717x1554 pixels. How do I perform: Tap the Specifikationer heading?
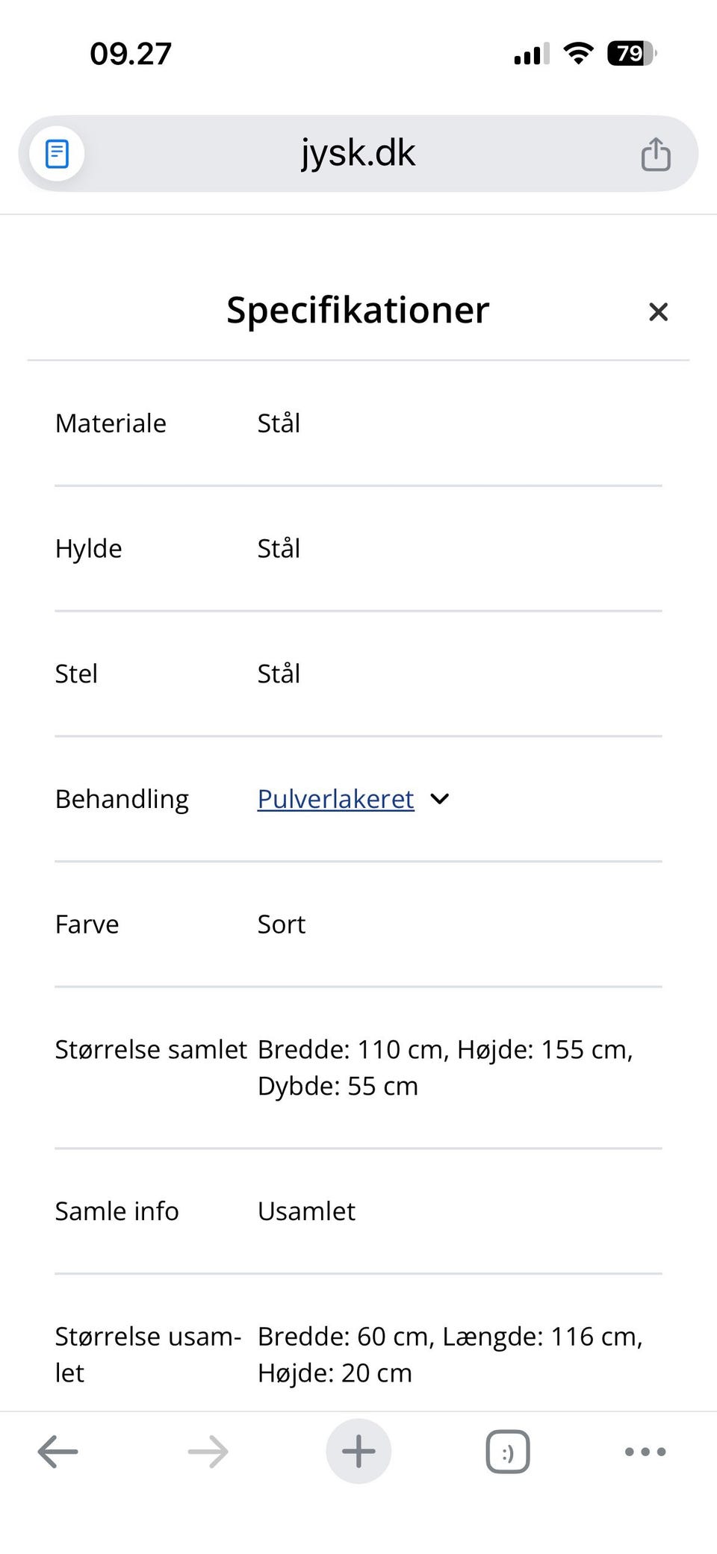pos(357,310)
